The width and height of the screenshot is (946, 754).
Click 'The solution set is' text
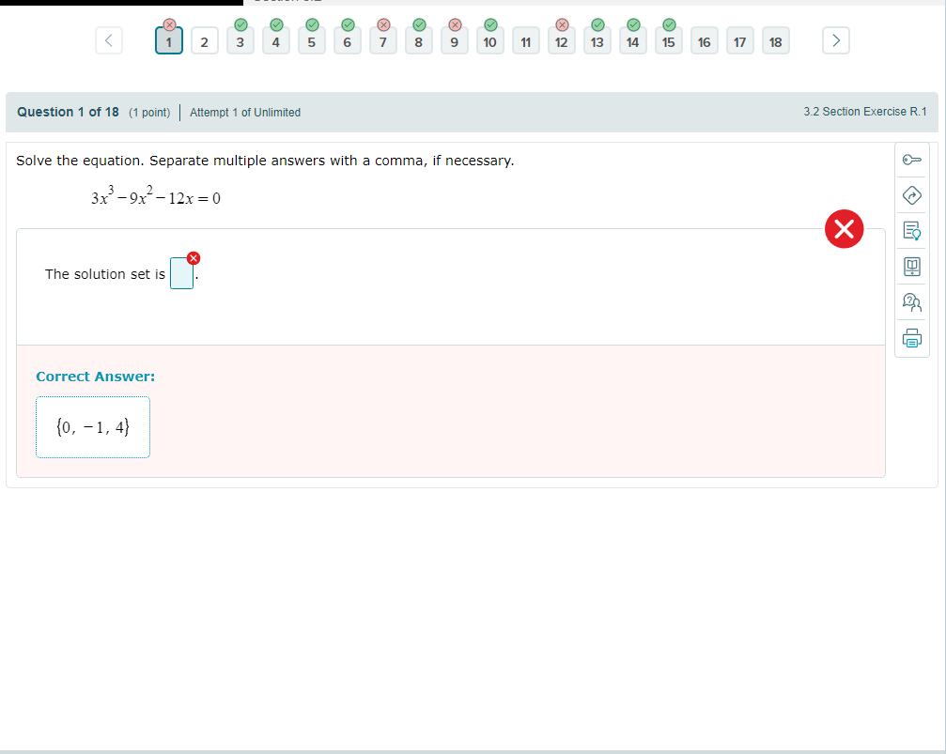105,274
